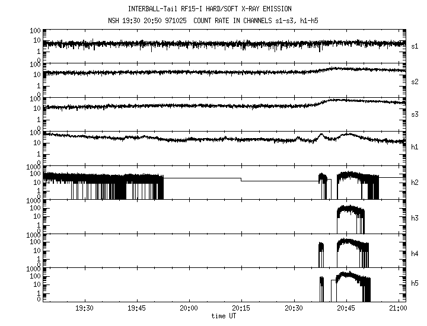Viewport: 427px width, 326px height.
Task: Select the 20:45 time axis tick label
Action: [x=346, y=309]
